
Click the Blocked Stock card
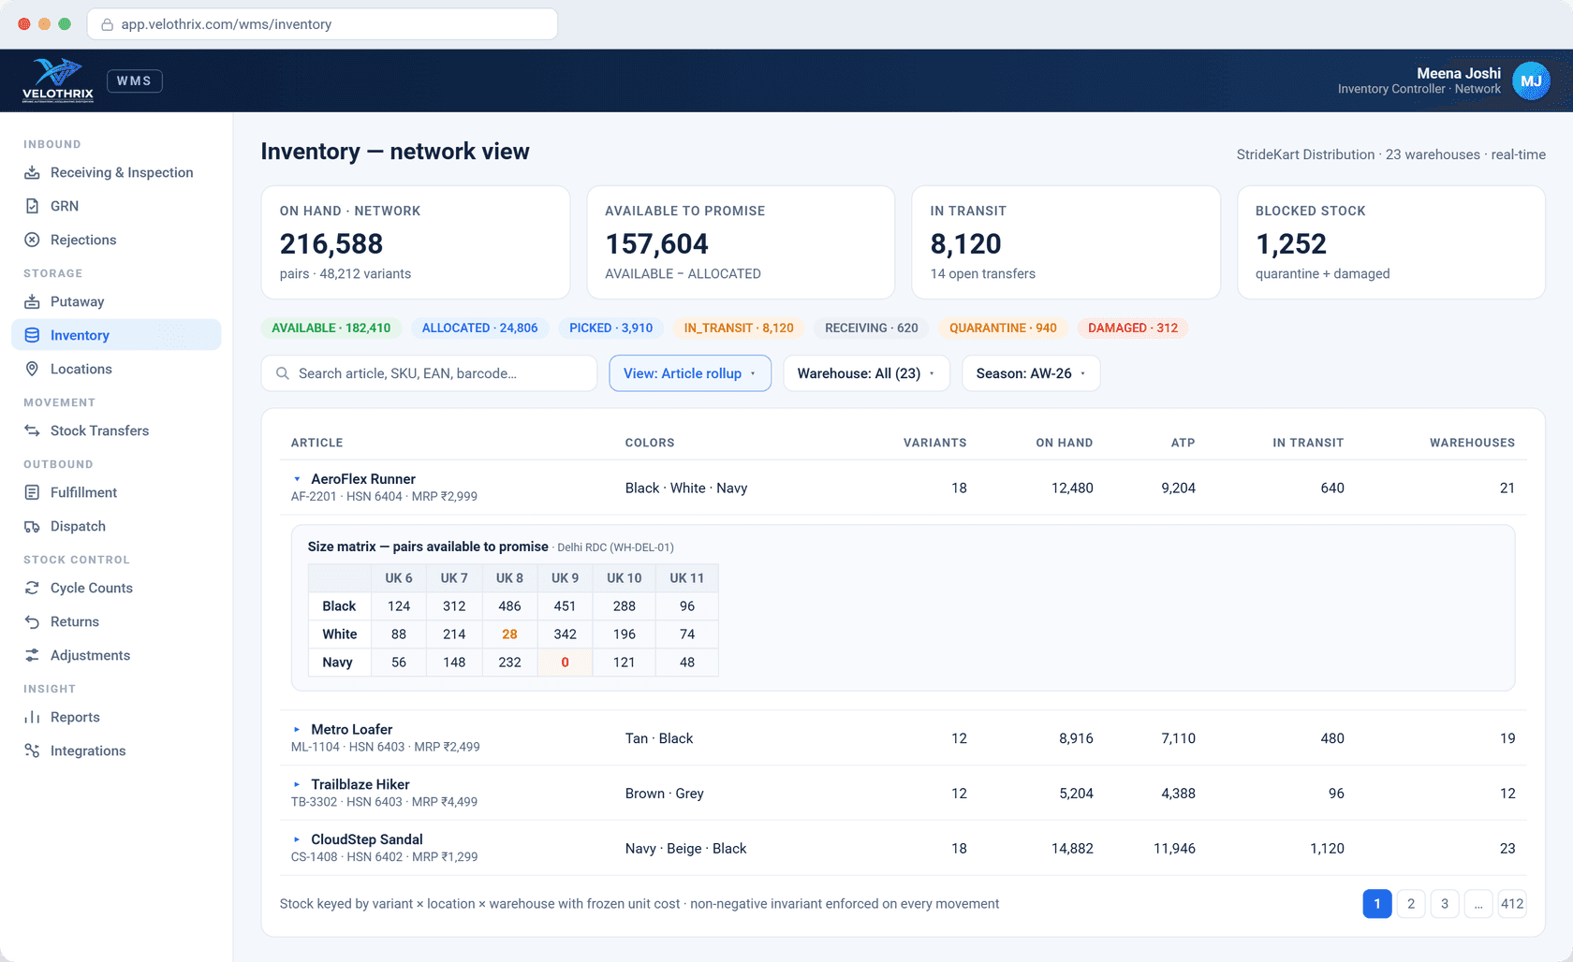point(1391,242)
